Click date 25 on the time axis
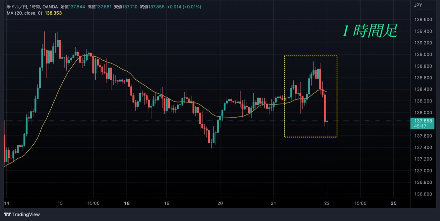The image size is (440, 221). pos(394,203)
